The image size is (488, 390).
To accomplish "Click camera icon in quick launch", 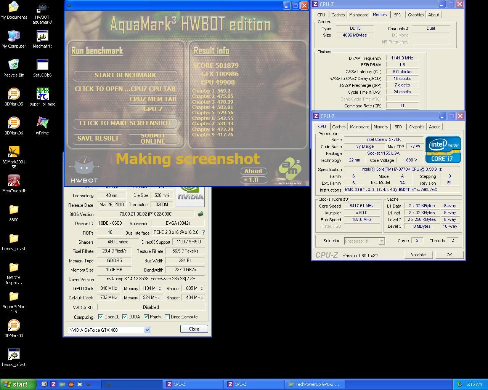I will pos(44,384).
